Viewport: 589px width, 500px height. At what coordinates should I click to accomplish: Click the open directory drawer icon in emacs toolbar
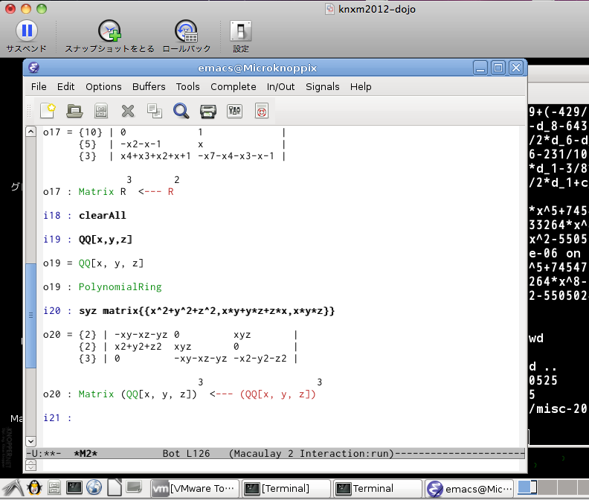[x=101, y=111]
